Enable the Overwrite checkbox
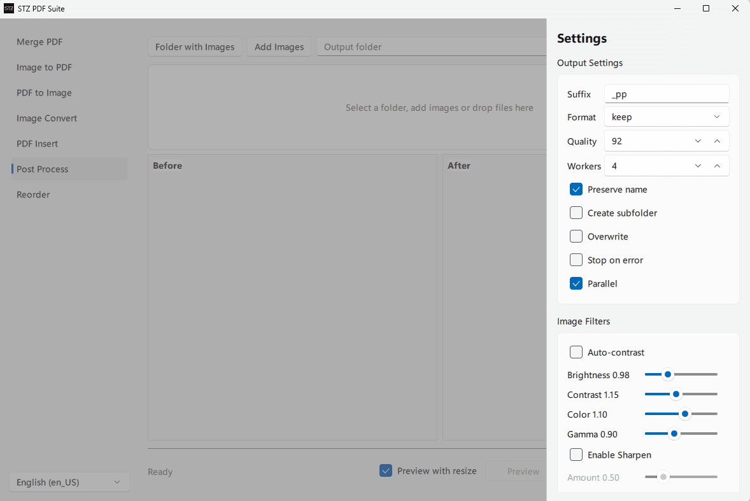The width and height of the screenshot is (750, 501). click(x=576, y=236)
